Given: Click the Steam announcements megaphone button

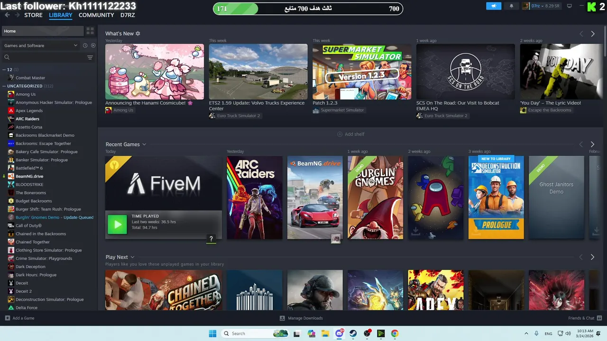Looking at the screenshot, I should click(494, 6).
